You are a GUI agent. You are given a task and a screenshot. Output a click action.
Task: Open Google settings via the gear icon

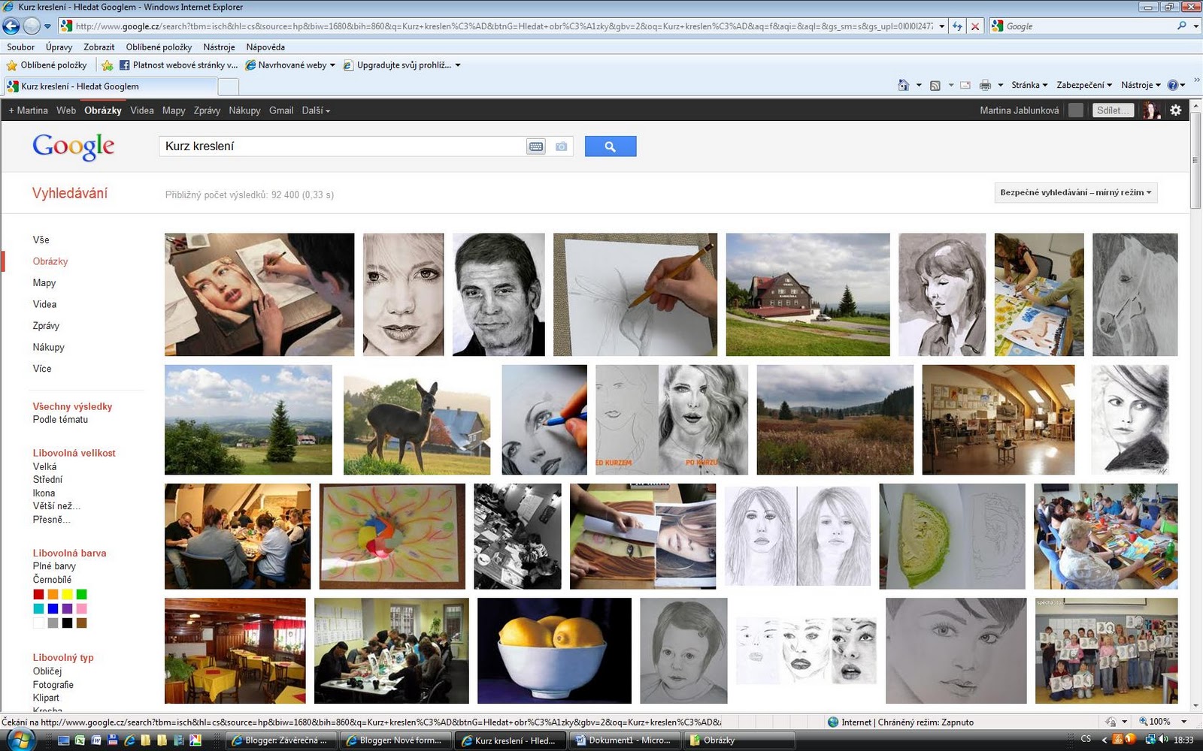pyautogui.click(x=1176, y=110)
